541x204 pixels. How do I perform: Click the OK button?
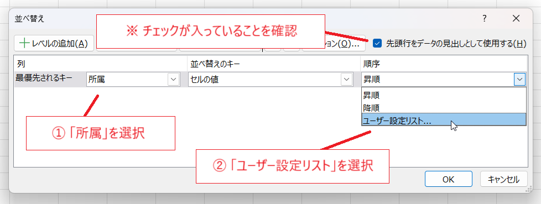[x=449, y=179]
